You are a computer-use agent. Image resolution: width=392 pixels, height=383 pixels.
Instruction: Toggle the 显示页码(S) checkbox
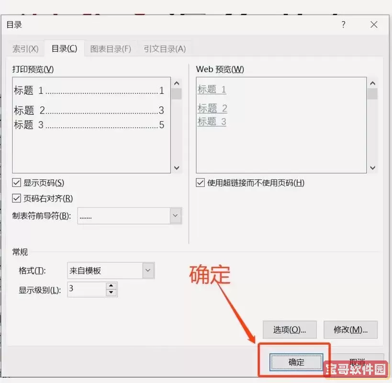click(x=16, y=183)
